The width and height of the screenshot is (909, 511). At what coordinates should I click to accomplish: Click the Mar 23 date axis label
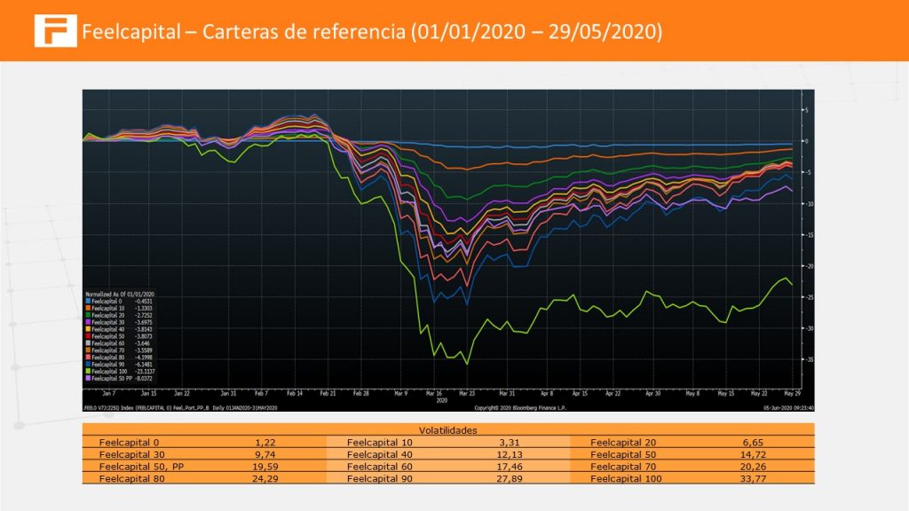pyautogui.click(x=467, y=393)
